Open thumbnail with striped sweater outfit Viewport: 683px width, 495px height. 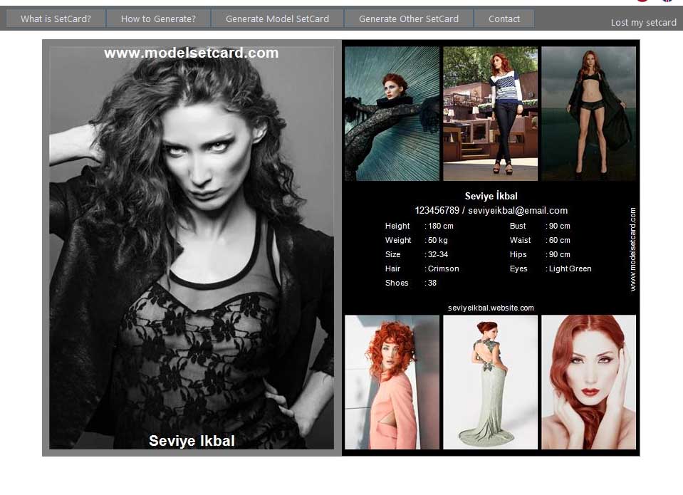coord(490,113)
